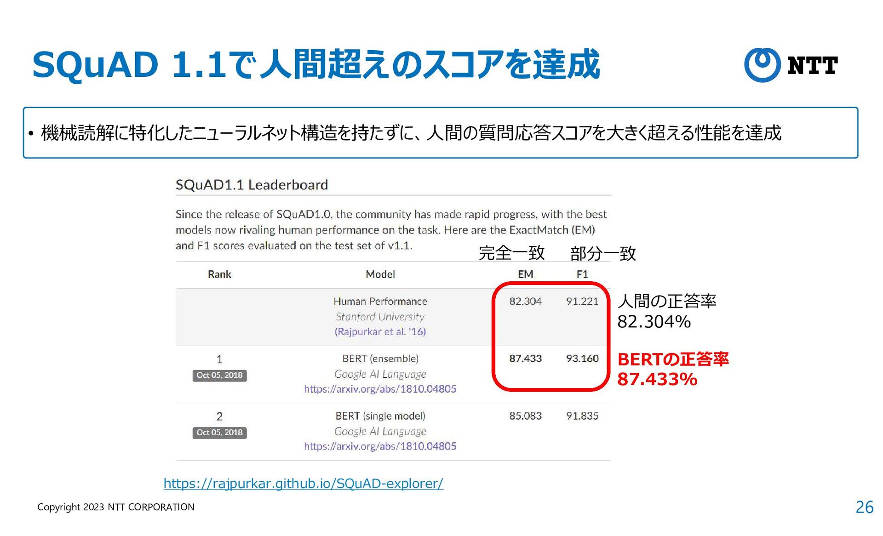The height and width of the screenshot is (536, 883).
Task: Click the 'F1' column header
Action: pos(582,274)
